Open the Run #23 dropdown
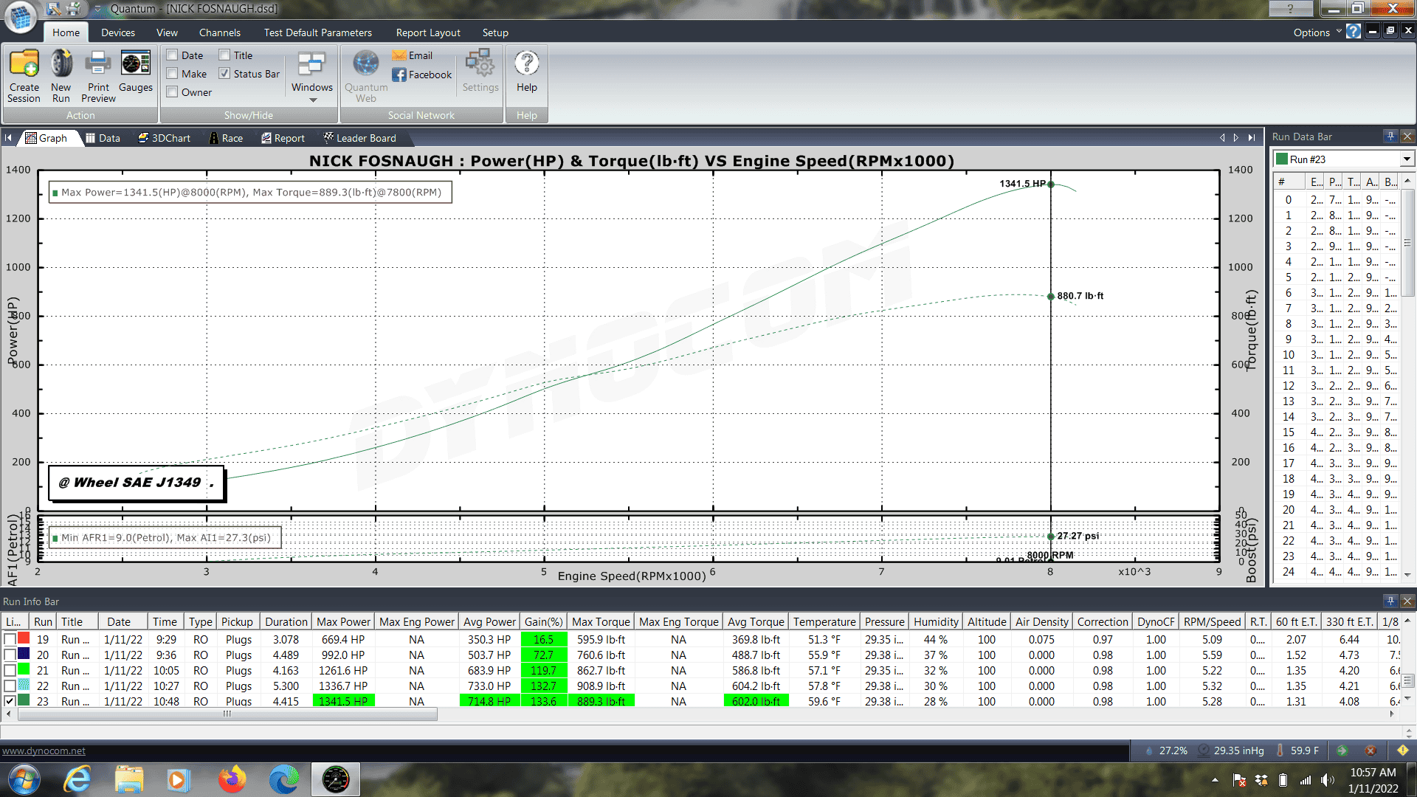Viewport: 1417px width, 797px height. pos(1407,159)
